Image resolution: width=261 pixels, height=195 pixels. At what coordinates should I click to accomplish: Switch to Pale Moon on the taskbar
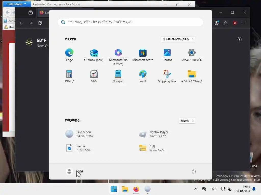click(148, 189)
